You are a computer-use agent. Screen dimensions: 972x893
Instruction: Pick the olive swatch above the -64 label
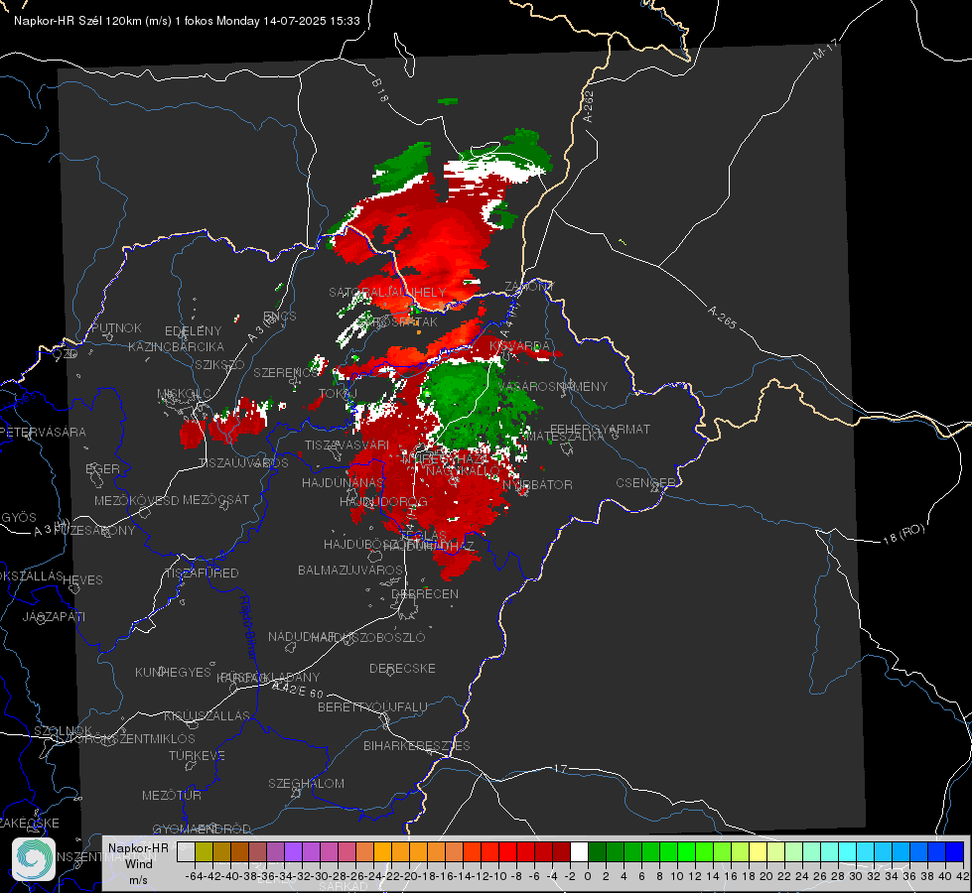pyautogui.click(x=204, y=851)
